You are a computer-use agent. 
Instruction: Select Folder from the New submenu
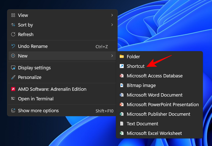click(133, 57)
